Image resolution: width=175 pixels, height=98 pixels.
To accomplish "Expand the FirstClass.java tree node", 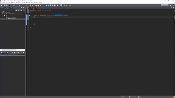I will 6,19.
